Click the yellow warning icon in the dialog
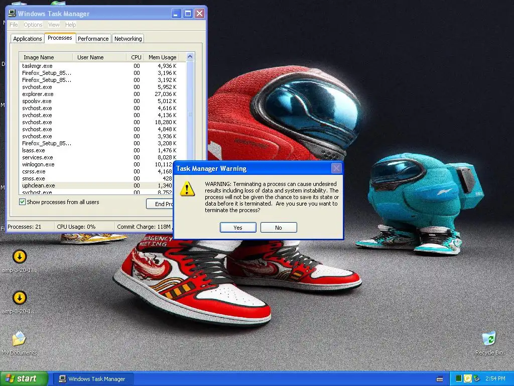The height and width of the screenshot is (386, 514). click(x=187, y=189)
